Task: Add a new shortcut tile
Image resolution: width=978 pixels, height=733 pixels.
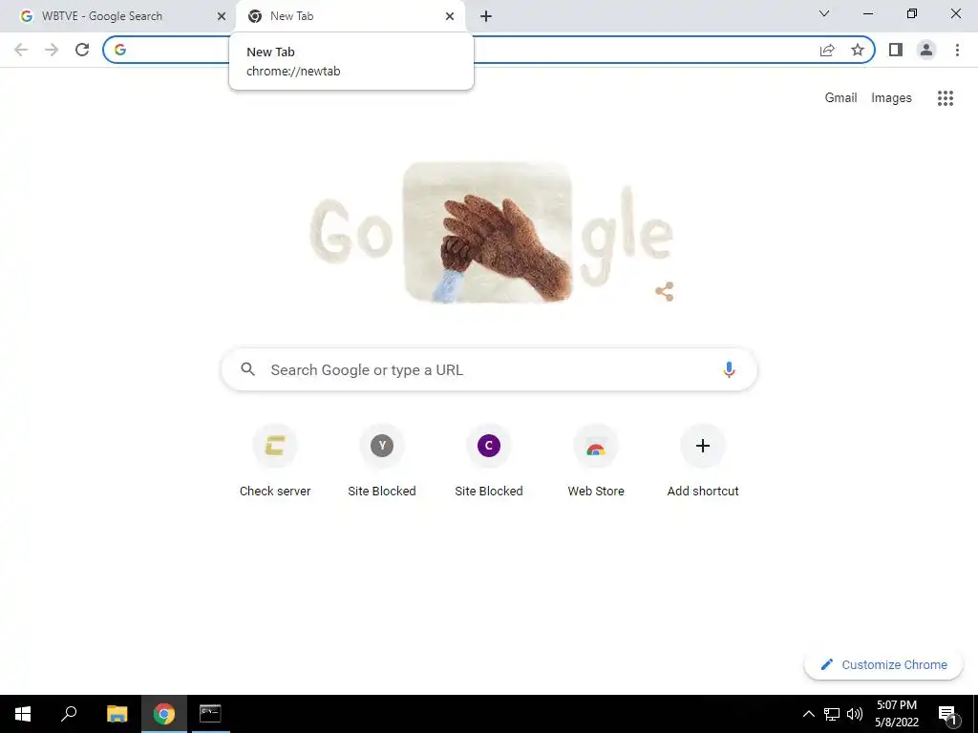Action: pos(703,461)
